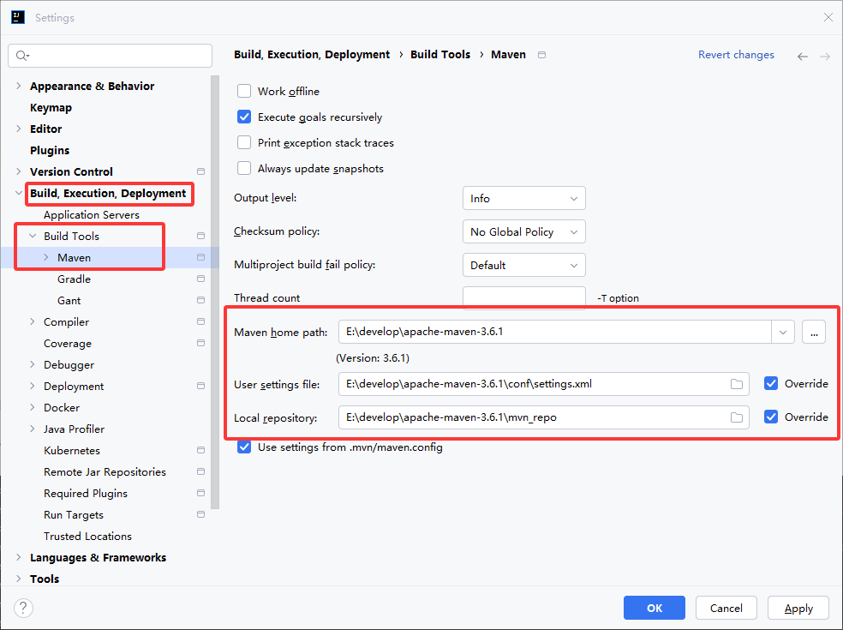Click project-scope icon beside Build Tools
Viewport: 843px width, 630px height.
[201, 236]
